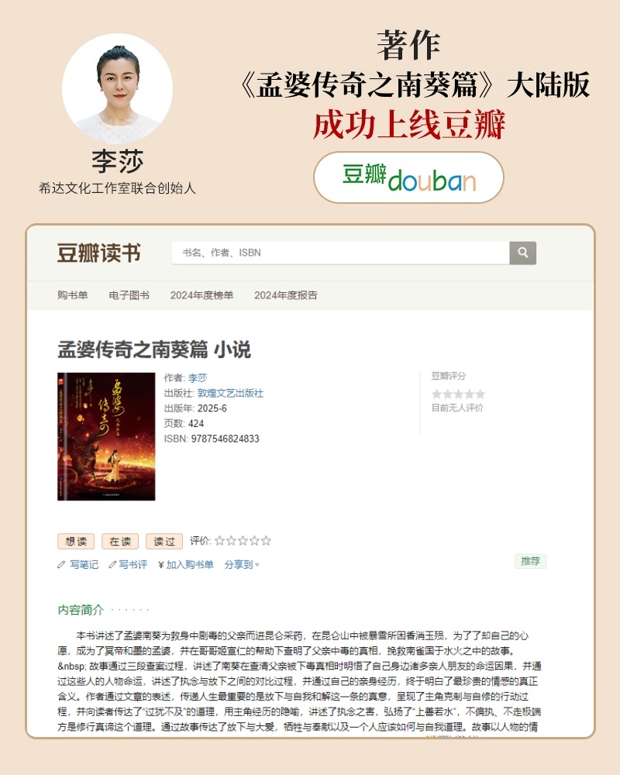Click the pencil icon beside 写笔记
This screenshot has width=620, height=775.
point(61,564)
